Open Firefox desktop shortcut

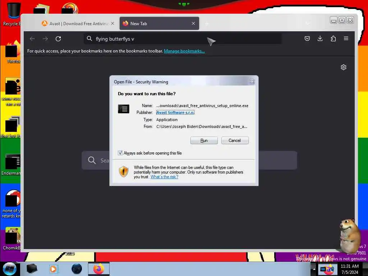[13, 52]
